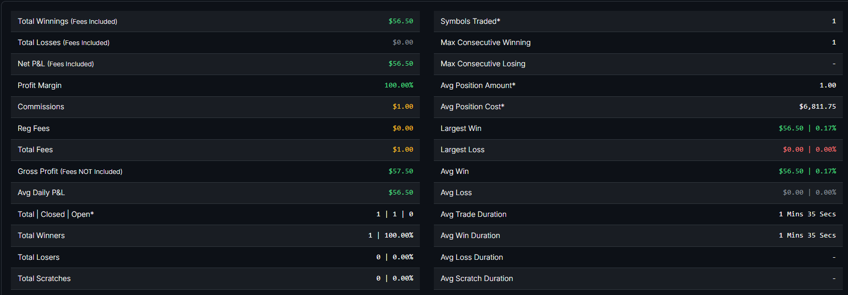Click the Profit Margin 100.00% value

point(399,85)
